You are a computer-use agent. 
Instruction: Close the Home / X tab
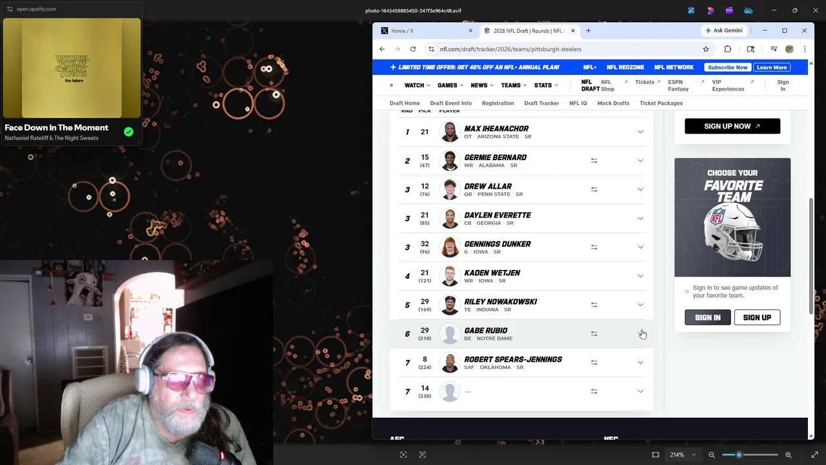point(470,30)
